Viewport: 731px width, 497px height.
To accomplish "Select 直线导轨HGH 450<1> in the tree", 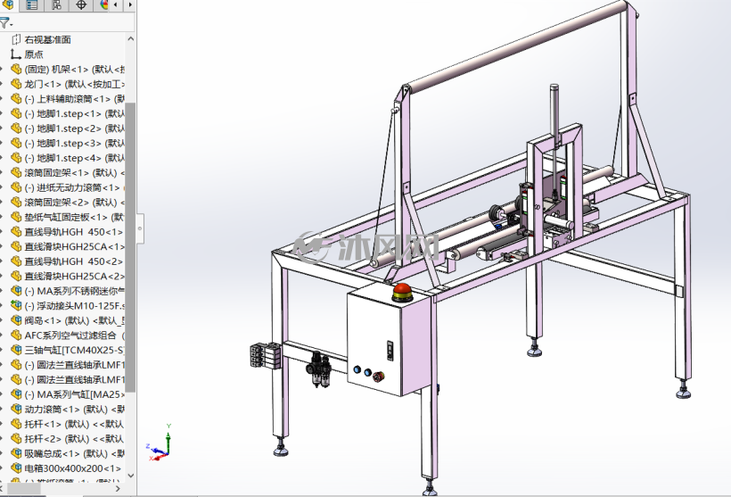I will pos(68,232).
